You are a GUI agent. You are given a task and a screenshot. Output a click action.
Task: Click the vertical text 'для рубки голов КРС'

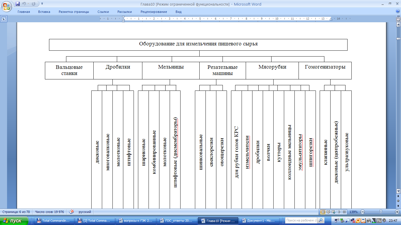coord(237,152)
